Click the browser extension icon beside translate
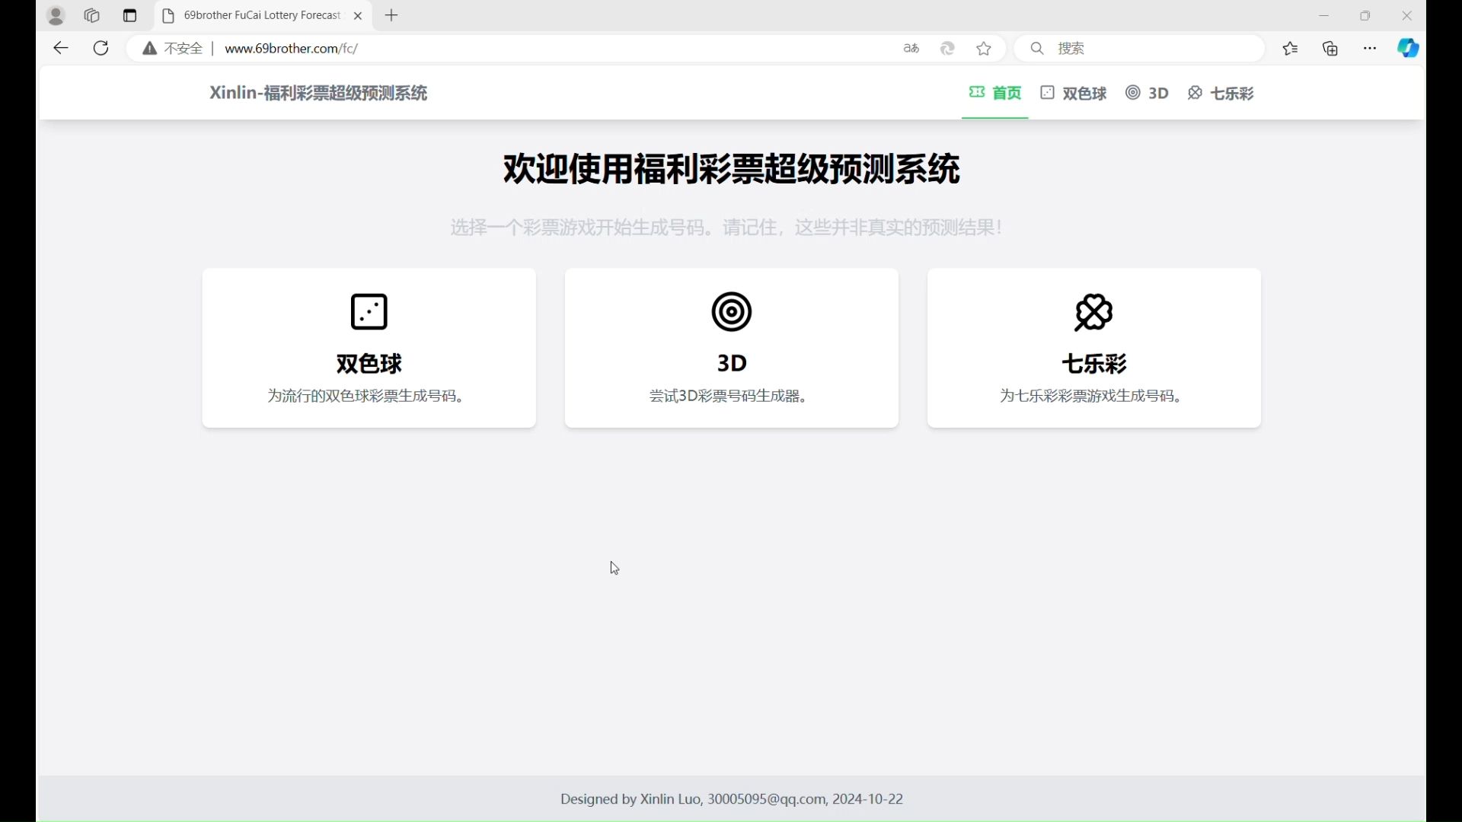Image resolution: width=1462 pixels, height=822 pixels. tap(947, 49)
